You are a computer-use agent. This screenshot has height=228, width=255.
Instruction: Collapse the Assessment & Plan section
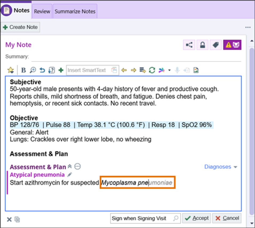click(70, 167)
